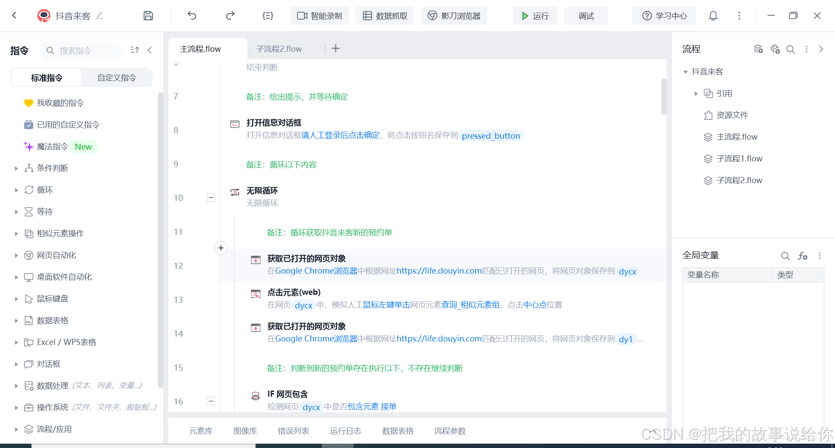Open the top bar three-dot menu
This screenshot has width=835, height=448.
tap(739, 16)
